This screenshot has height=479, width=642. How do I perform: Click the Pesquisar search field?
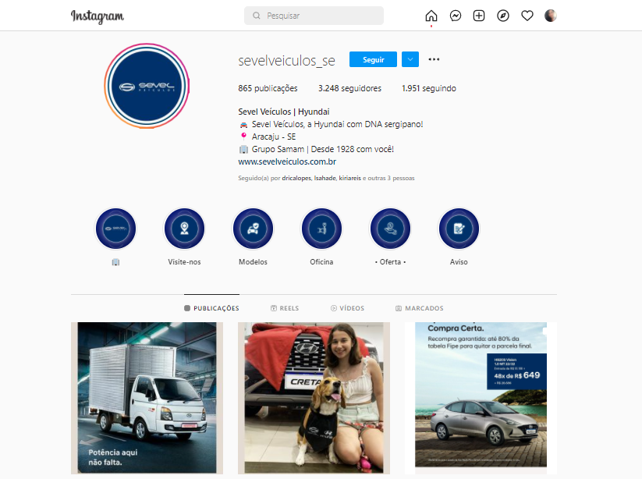pos(314,16)
